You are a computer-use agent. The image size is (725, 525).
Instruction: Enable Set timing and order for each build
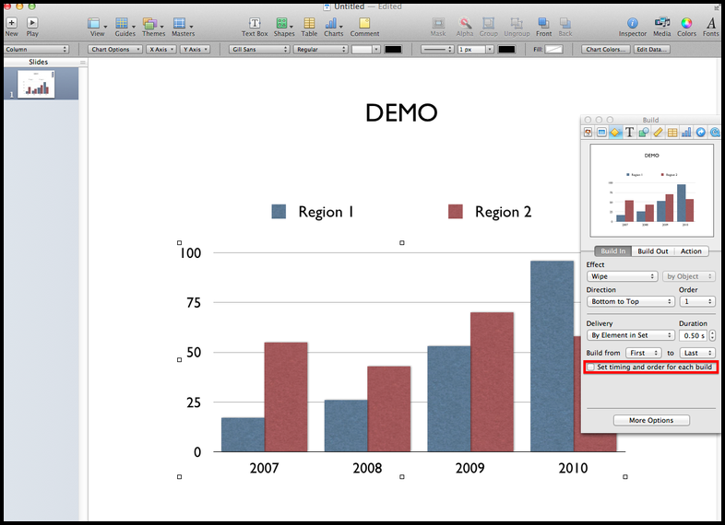click(591, 367)
